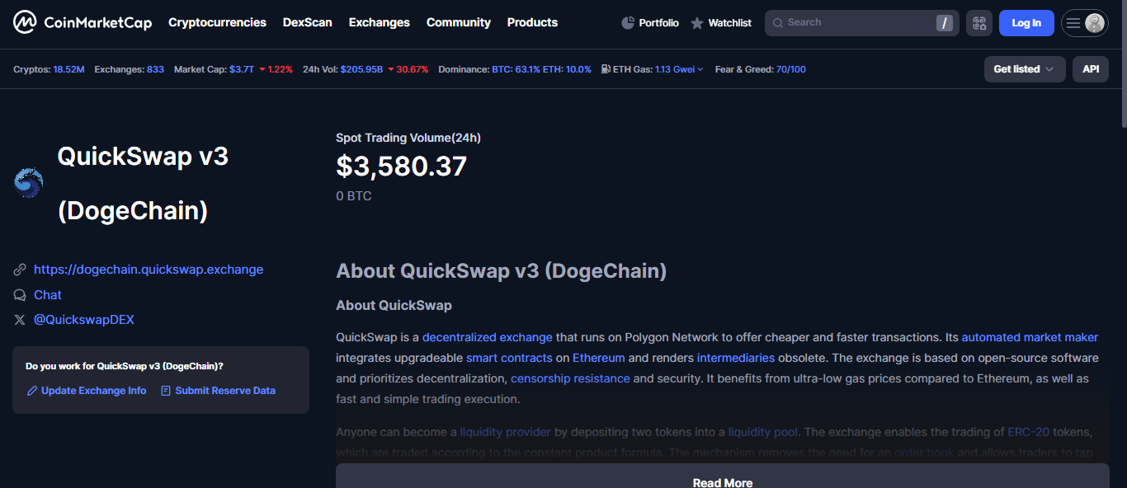
Task: Click the Log In button
Action: click(x=1026, y=23)
